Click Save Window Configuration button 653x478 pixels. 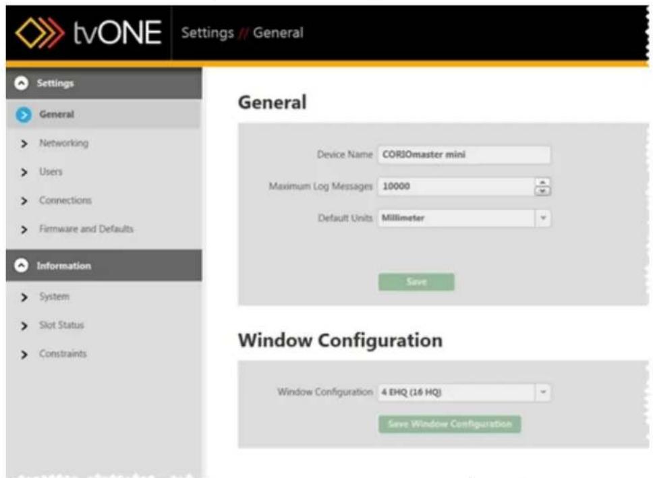(x=450, y=424)
